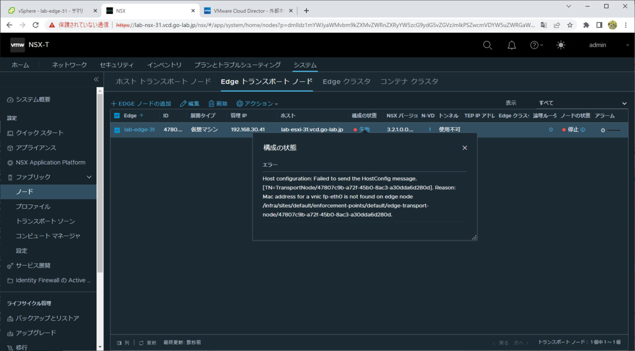
Task: Open the lab-edge-31 edge node link
Action: pos(139,130)
